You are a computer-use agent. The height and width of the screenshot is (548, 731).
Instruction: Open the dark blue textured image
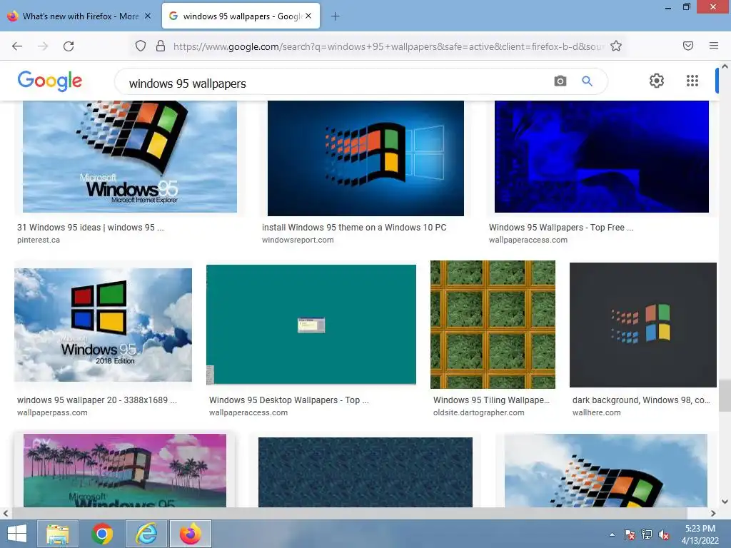365,472
